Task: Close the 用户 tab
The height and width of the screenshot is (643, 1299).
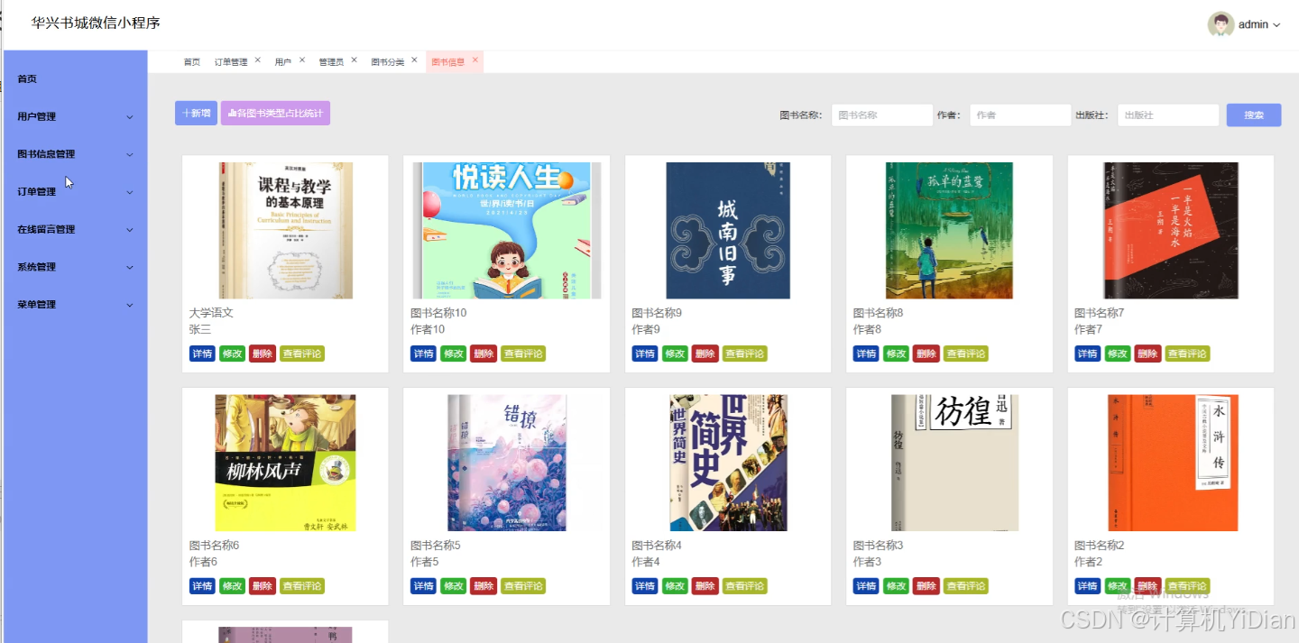Action: [302, 60]
